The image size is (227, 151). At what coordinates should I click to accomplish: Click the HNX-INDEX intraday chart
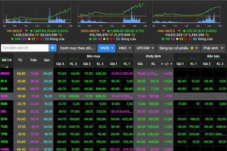click(x=187, y=13)
